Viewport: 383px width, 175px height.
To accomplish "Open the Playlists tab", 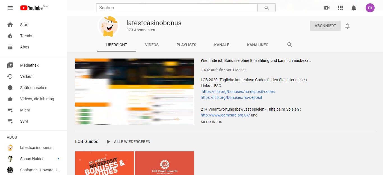I will [x=186, y=45].
